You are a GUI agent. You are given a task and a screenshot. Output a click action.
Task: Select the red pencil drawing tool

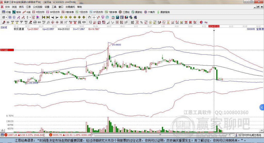pyautogui.click(x=4, y=22)
